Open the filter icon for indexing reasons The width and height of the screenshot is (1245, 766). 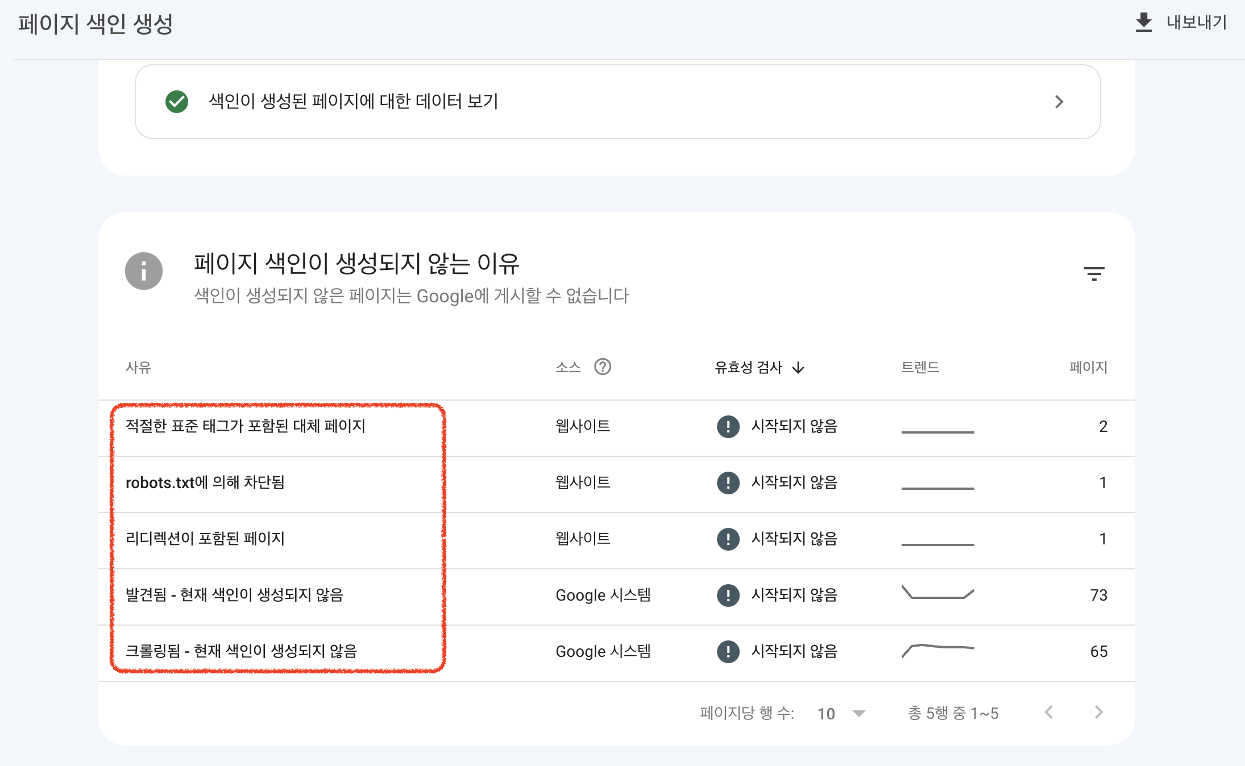(1094, 273)
